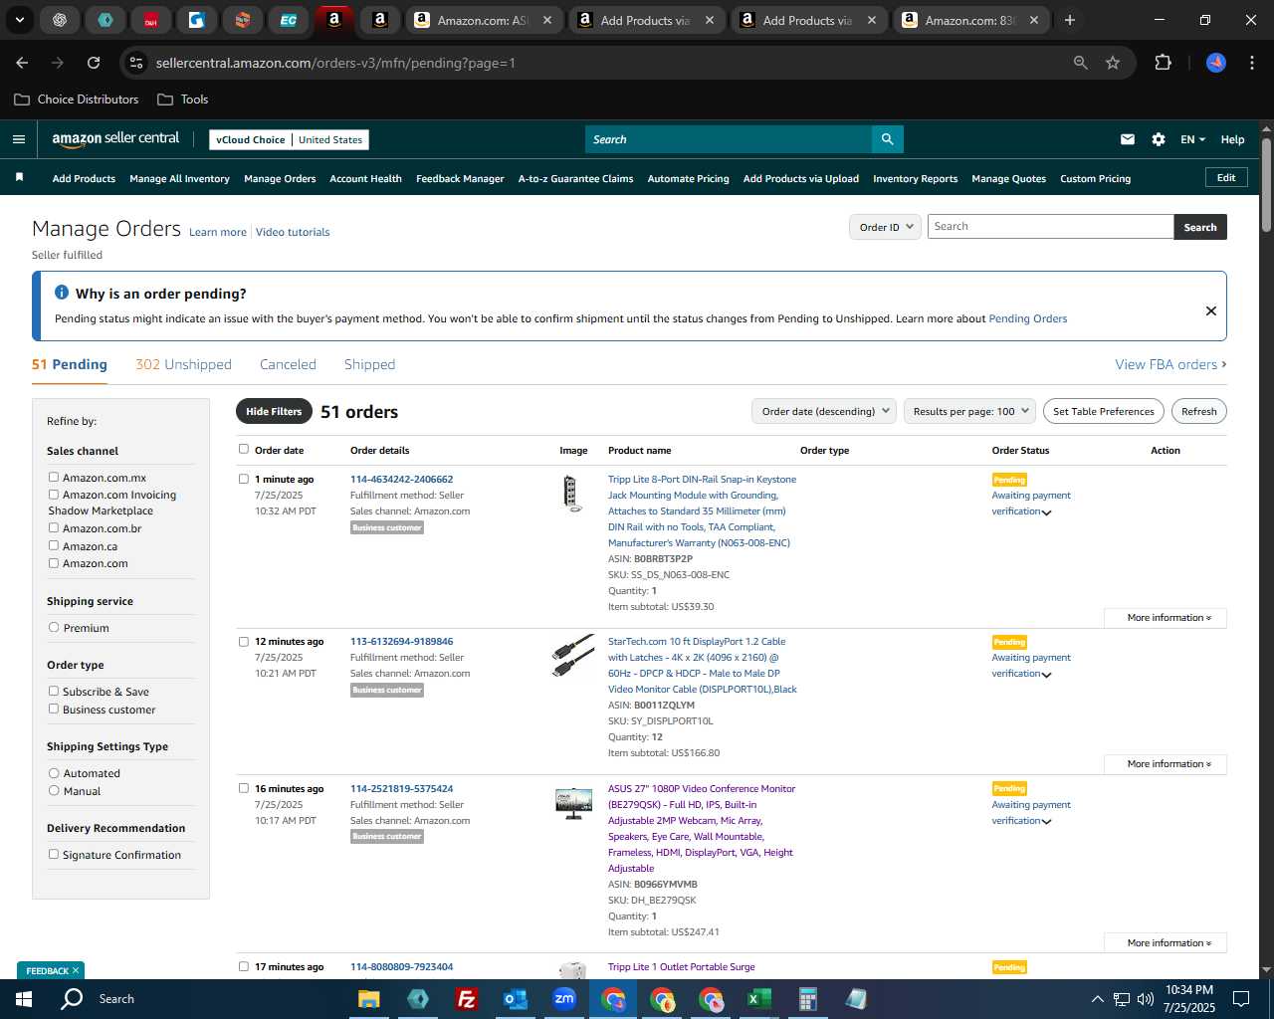The width and height of the screenshot is (1274, 1019).
Task: Open Account Health menu item
Action: 365,179
